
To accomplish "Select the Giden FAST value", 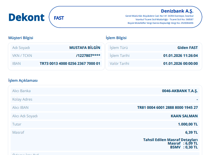I will pyautogui.click(x=188, y=48).
